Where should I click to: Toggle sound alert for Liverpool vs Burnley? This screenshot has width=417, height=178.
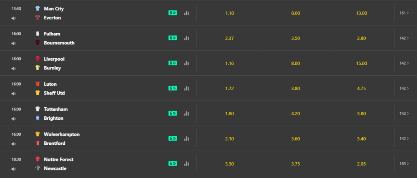pyautogui.click(x=14, y=69)
